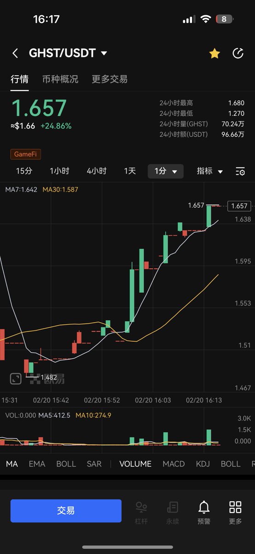Tap the ≈$1.66 fiat price

pyautogui.click(x=23, y=126)
